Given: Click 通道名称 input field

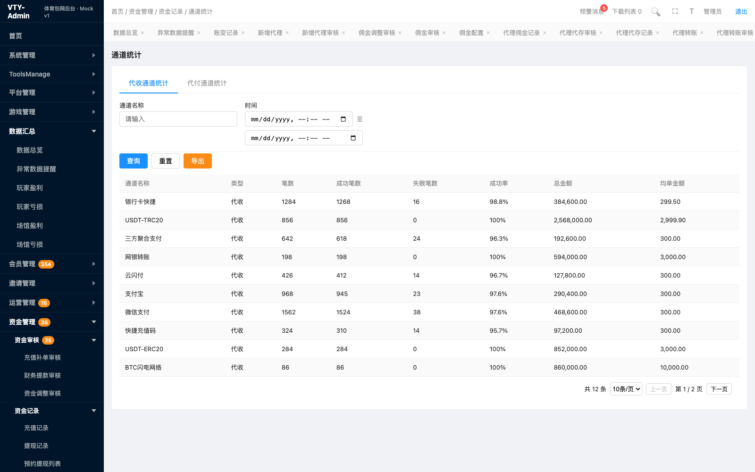Looking at the screenshot, I should pyautogui.click(x=178, y=119).
